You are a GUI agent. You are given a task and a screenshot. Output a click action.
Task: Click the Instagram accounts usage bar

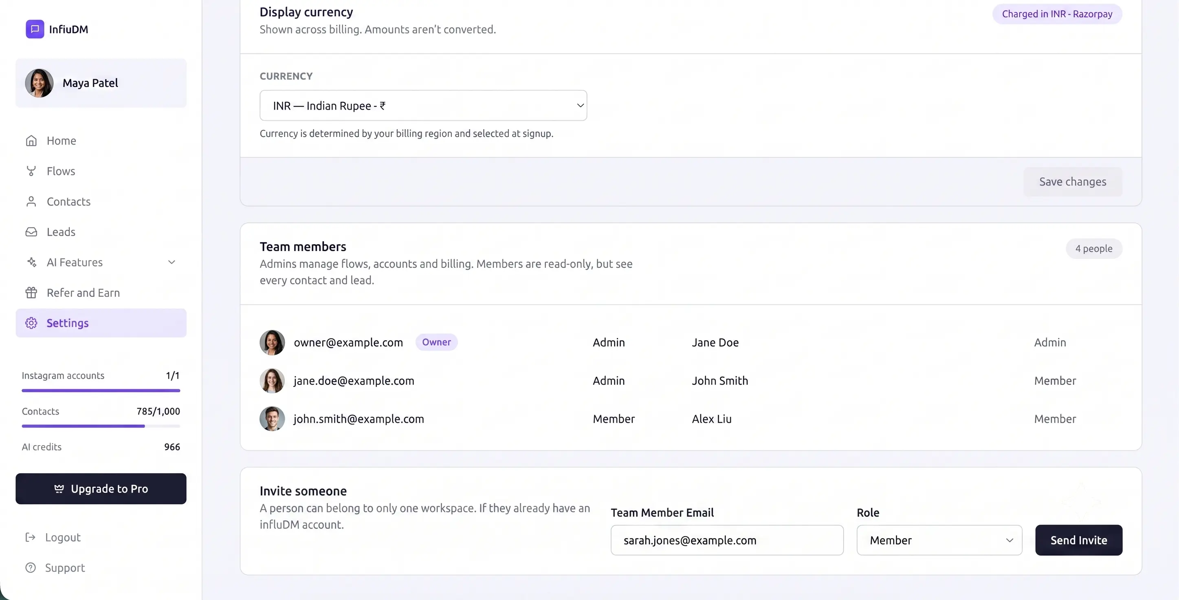point(101,390)
